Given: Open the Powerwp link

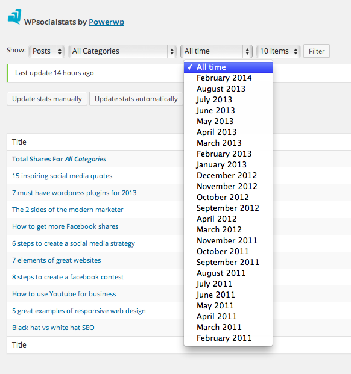Looking at the screenshot, I should [107, 22].
